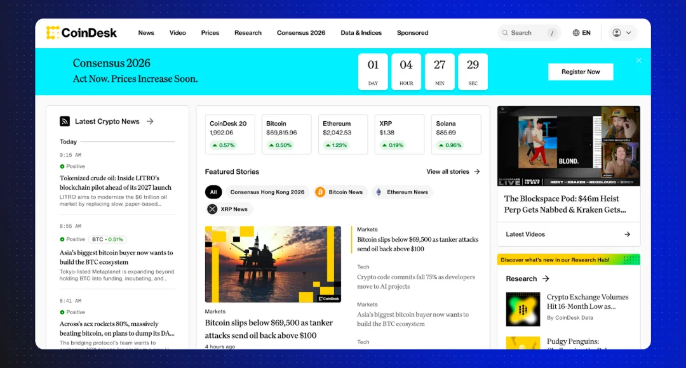Open the Video menu item
Viewport: 686px width, 368px height.
(178, 33)
